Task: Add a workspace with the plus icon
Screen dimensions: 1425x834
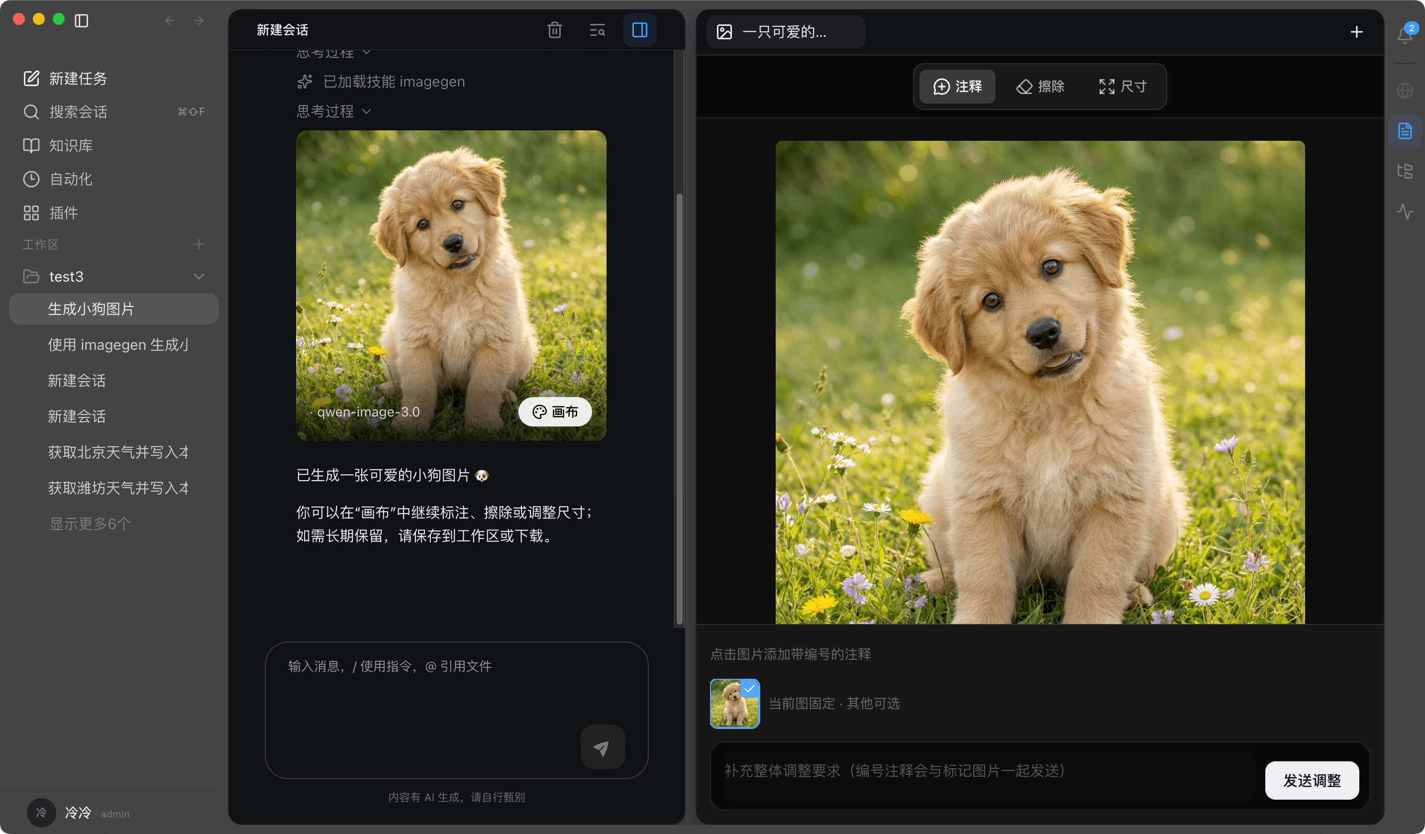Action: coord(199,244)
